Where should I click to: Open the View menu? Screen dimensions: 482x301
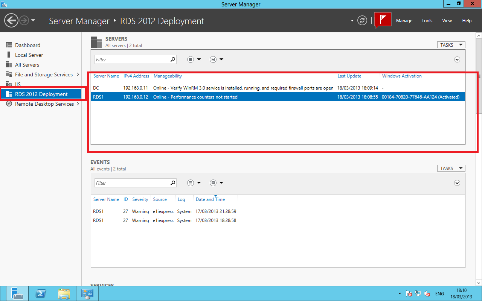pyautogui.click(x=447, y=21)
